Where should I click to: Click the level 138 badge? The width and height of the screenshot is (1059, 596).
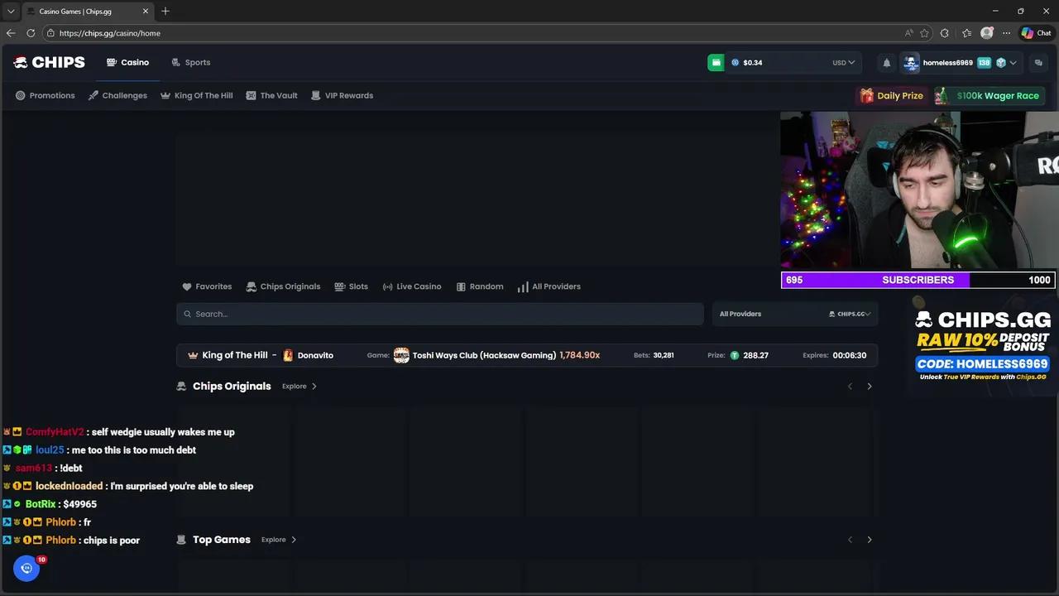point(984,62)
